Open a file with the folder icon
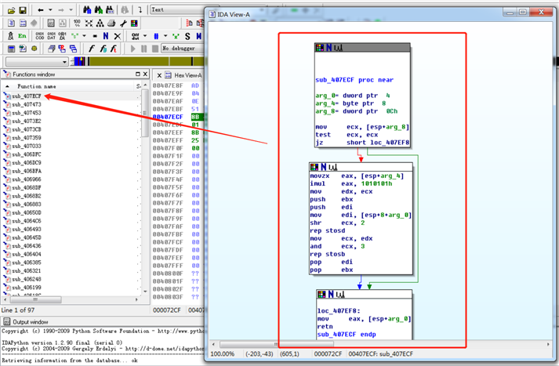The image size is (559, 366). (12, 10)
